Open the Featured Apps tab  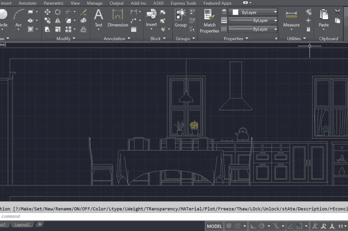point(217,3)
